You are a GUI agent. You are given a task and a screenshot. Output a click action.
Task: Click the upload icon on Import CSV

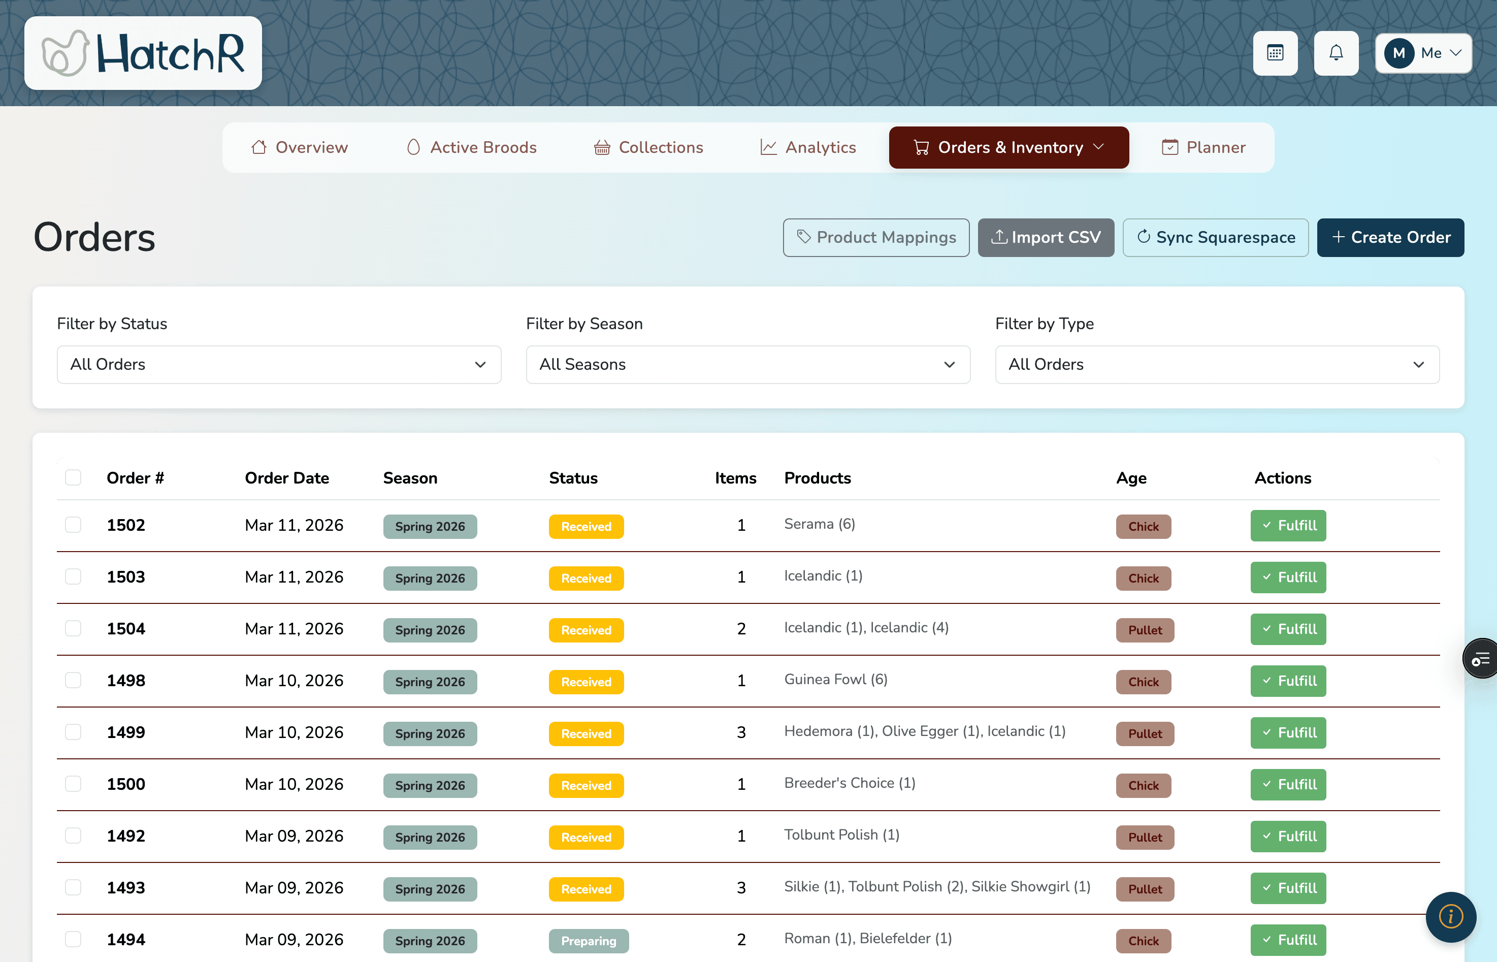(x=999, y=237)
